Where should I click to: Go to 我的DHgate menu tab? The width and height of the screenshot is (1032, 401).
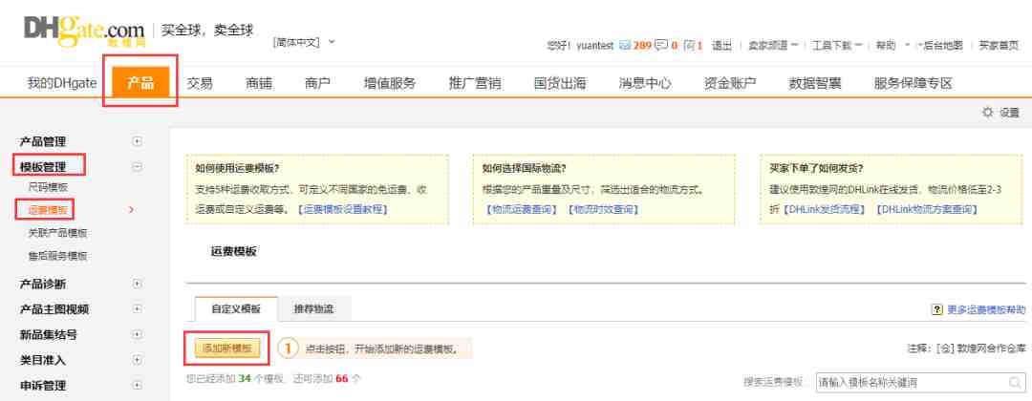pos(62,83)
